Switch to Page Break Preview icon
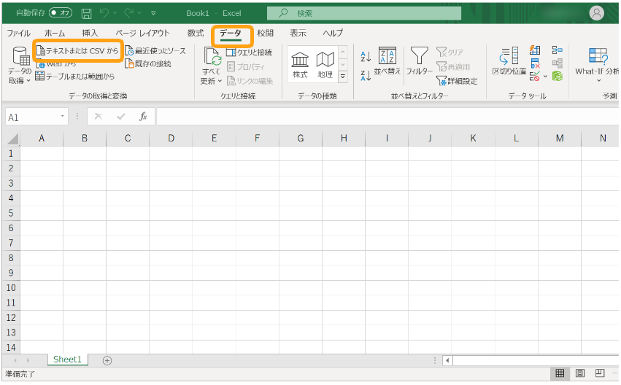 600,373
